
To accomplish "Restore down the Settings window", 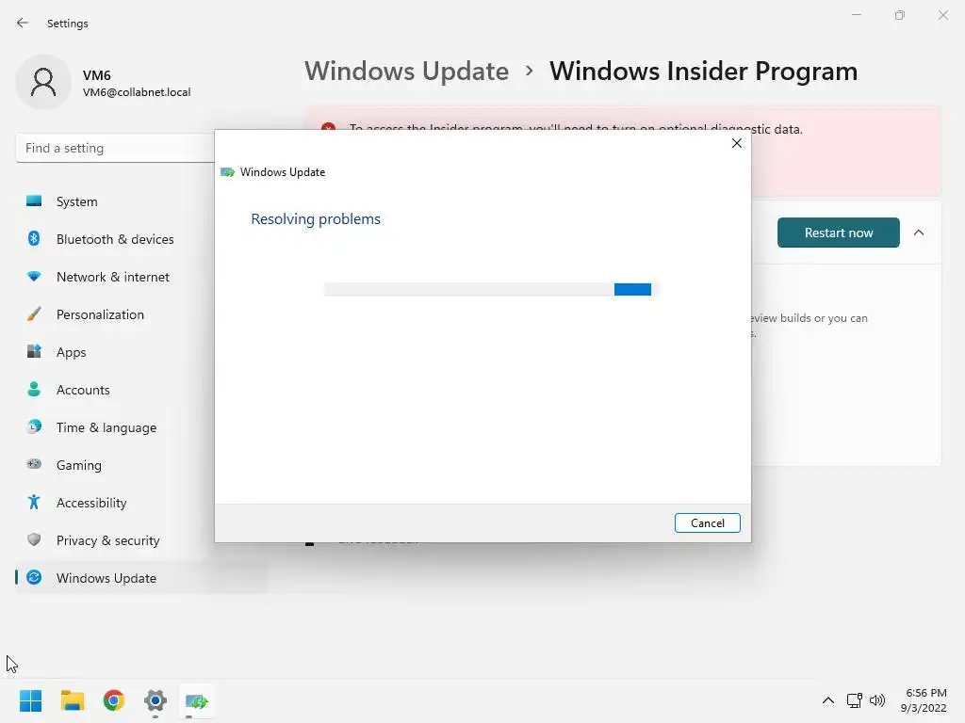I will [900, 15].
